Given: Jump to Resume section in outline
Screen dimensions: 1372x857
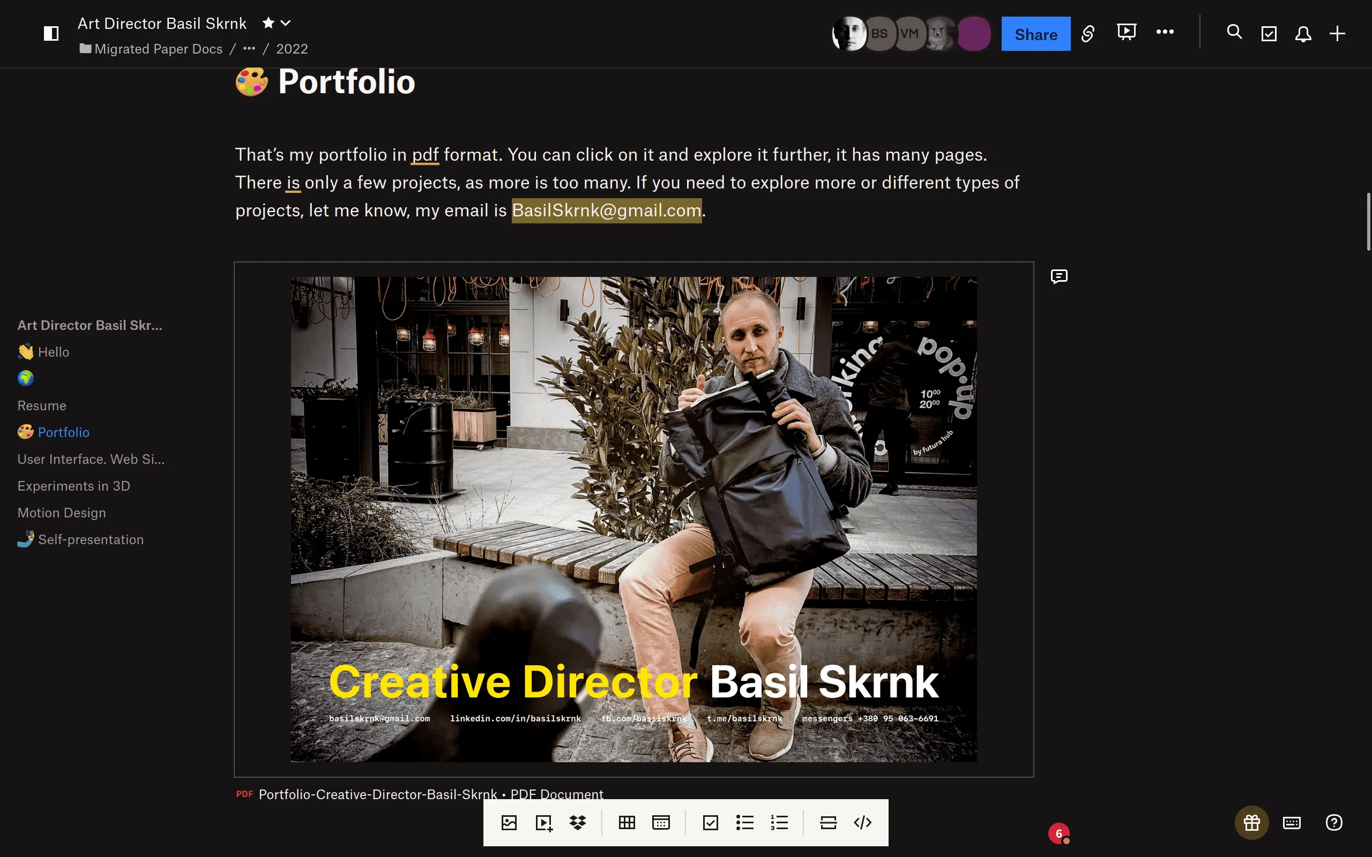Looking at the screenshot, I should click(42, 405).
